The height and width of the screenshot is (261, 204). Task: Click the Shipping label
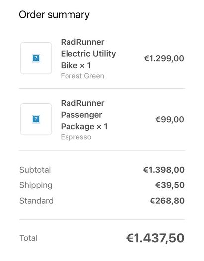click(x=36, y=185)
